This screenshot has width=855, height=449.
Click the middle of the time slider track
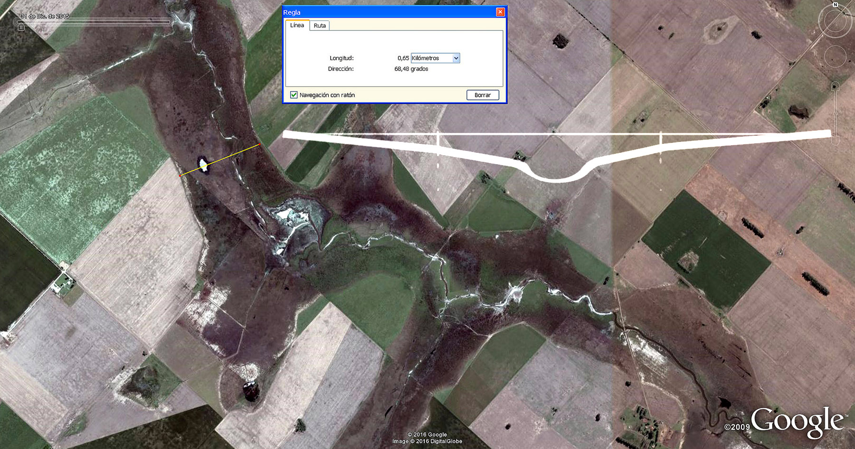pyautogui.click(x=94, y=22)
